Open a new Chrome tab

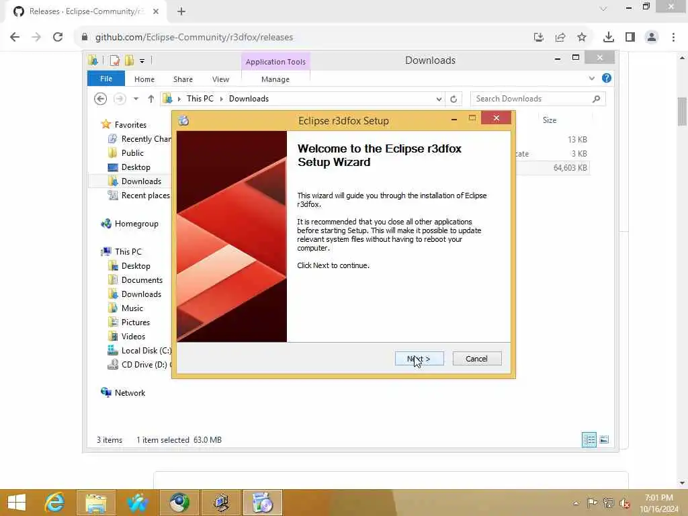(181, 11)
